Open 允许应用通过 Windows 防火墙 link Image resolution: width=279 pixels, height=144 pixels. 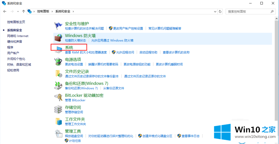pyautogui.click(x=112, y=40)
